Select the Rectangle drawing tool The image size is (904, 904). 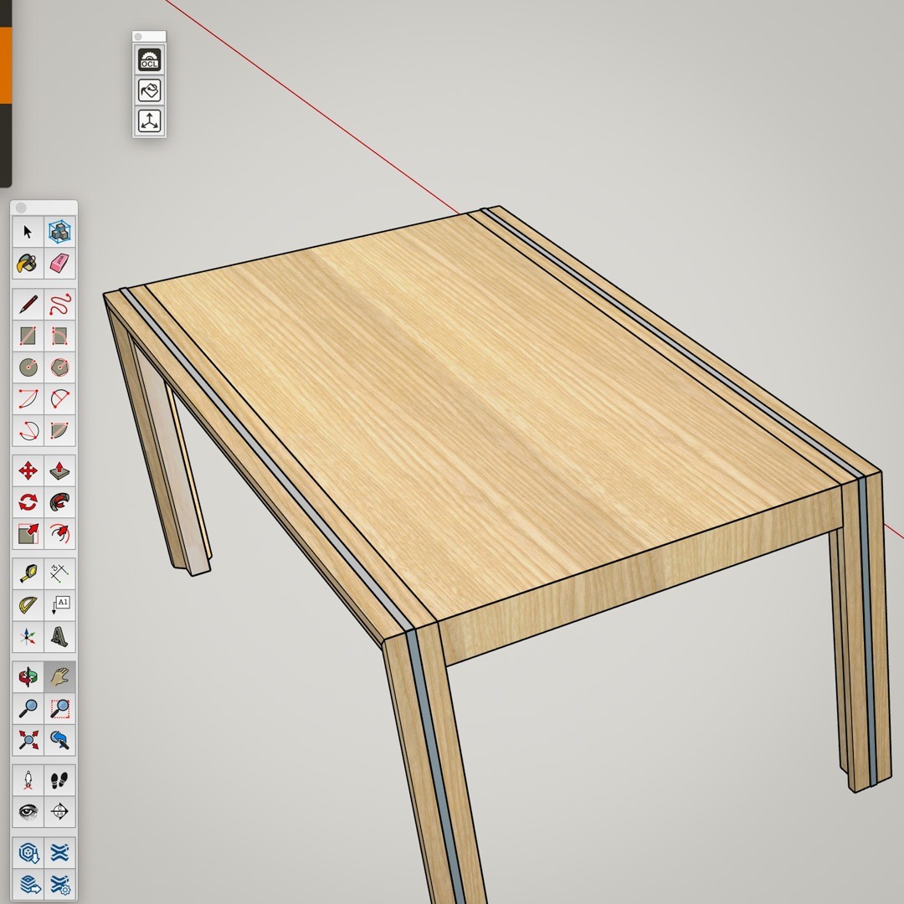pyautogui.click(x=28, y=336)
